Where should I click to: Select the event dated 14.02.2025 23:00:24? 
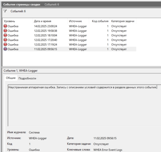point(70,26)
